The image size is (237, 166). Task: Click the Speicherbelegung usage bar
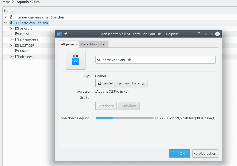(125, 118)
